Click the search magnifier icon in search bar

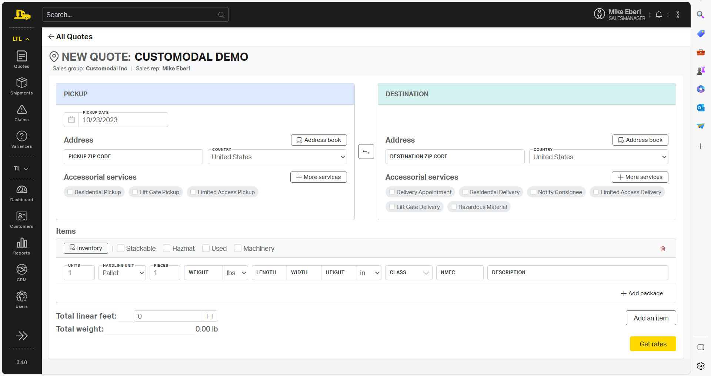pos(221,15)
